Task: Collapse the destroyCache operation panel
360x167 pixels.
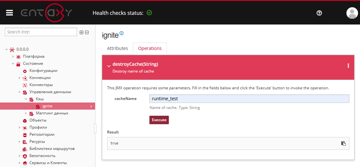Action: [x=109, y=66]
